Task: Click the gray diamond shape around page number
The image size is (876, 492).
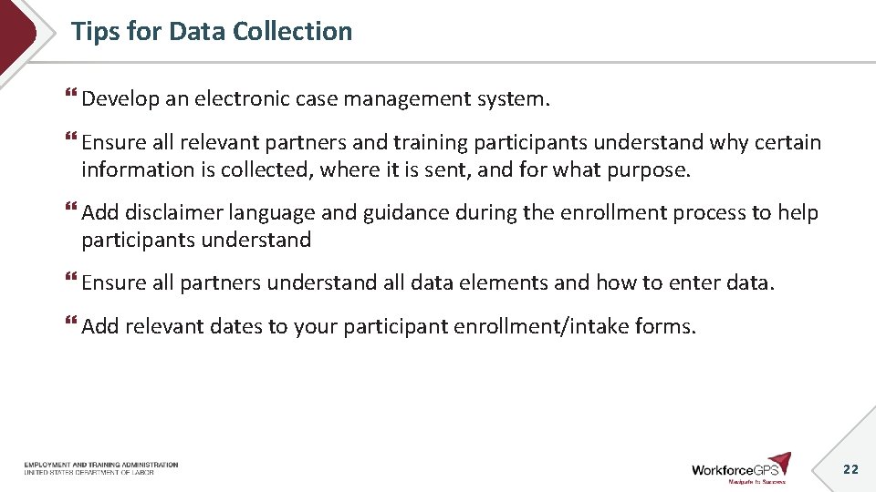Action: coord(843,451)
